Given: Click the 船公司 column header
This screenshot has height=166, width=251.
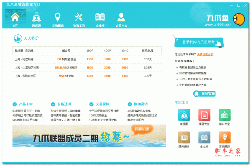Looking at the screenshot, I should tap(66, 51).
